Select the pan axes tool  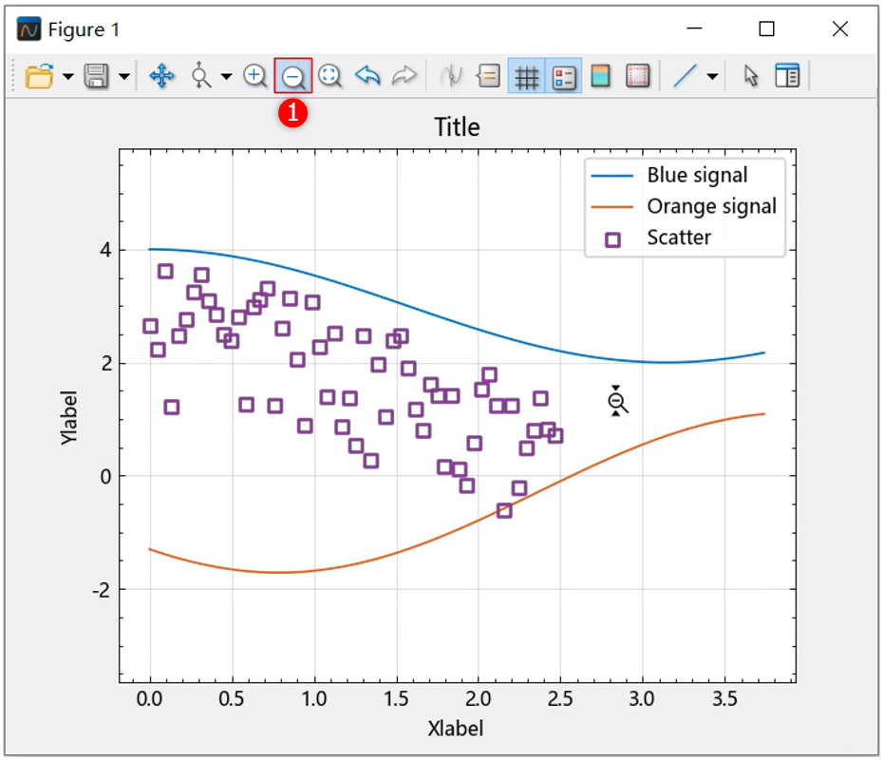coord(161,77)
